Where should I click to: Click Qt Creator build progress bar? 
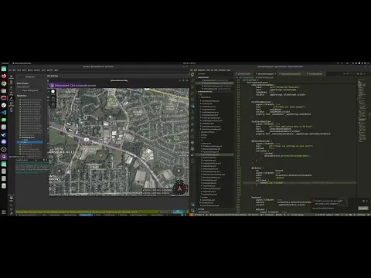click(x=178, y=212)
